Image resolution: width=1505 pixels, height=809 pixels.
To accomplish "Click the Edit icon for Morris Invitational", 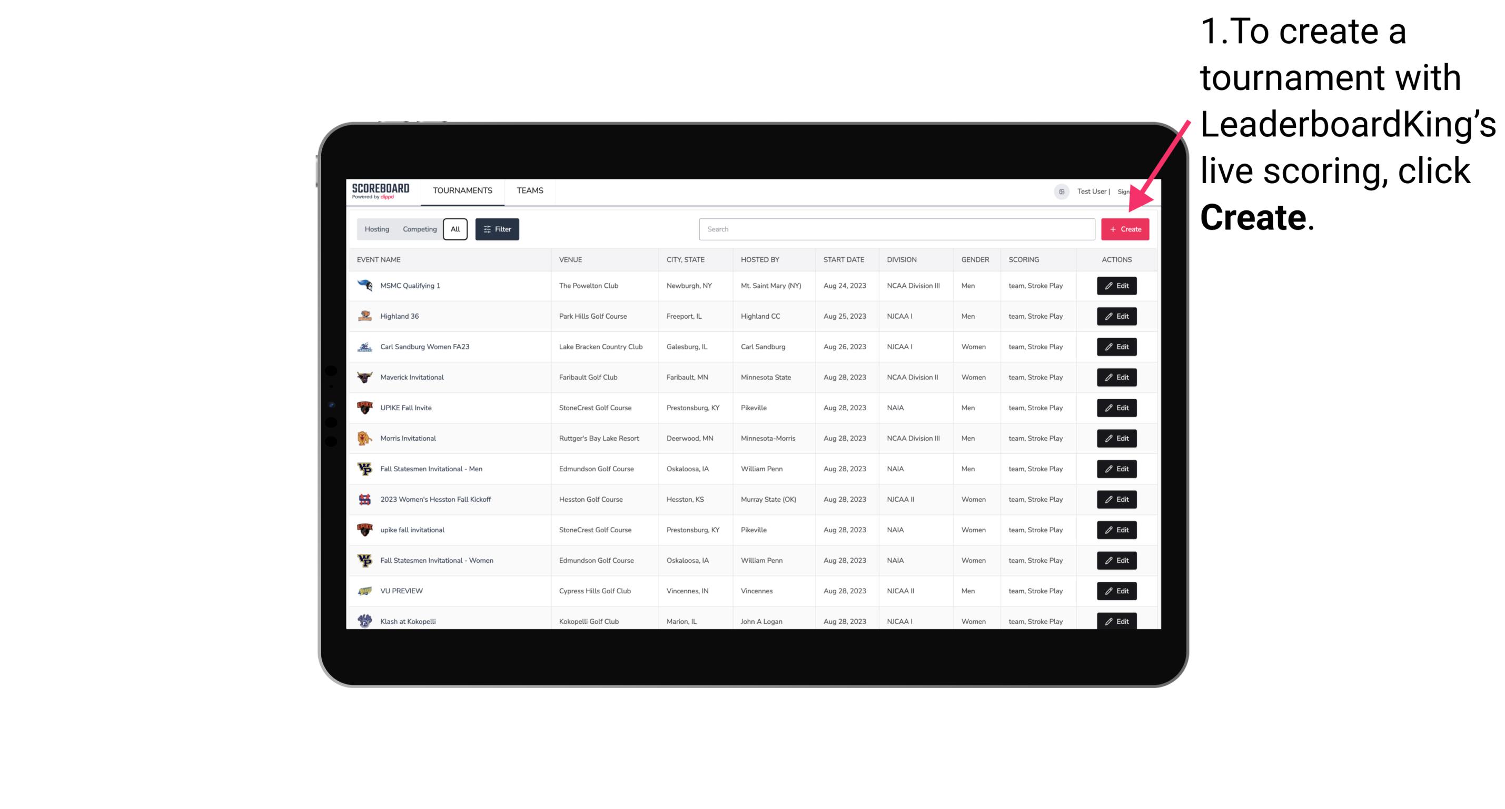I will 1115,438.
